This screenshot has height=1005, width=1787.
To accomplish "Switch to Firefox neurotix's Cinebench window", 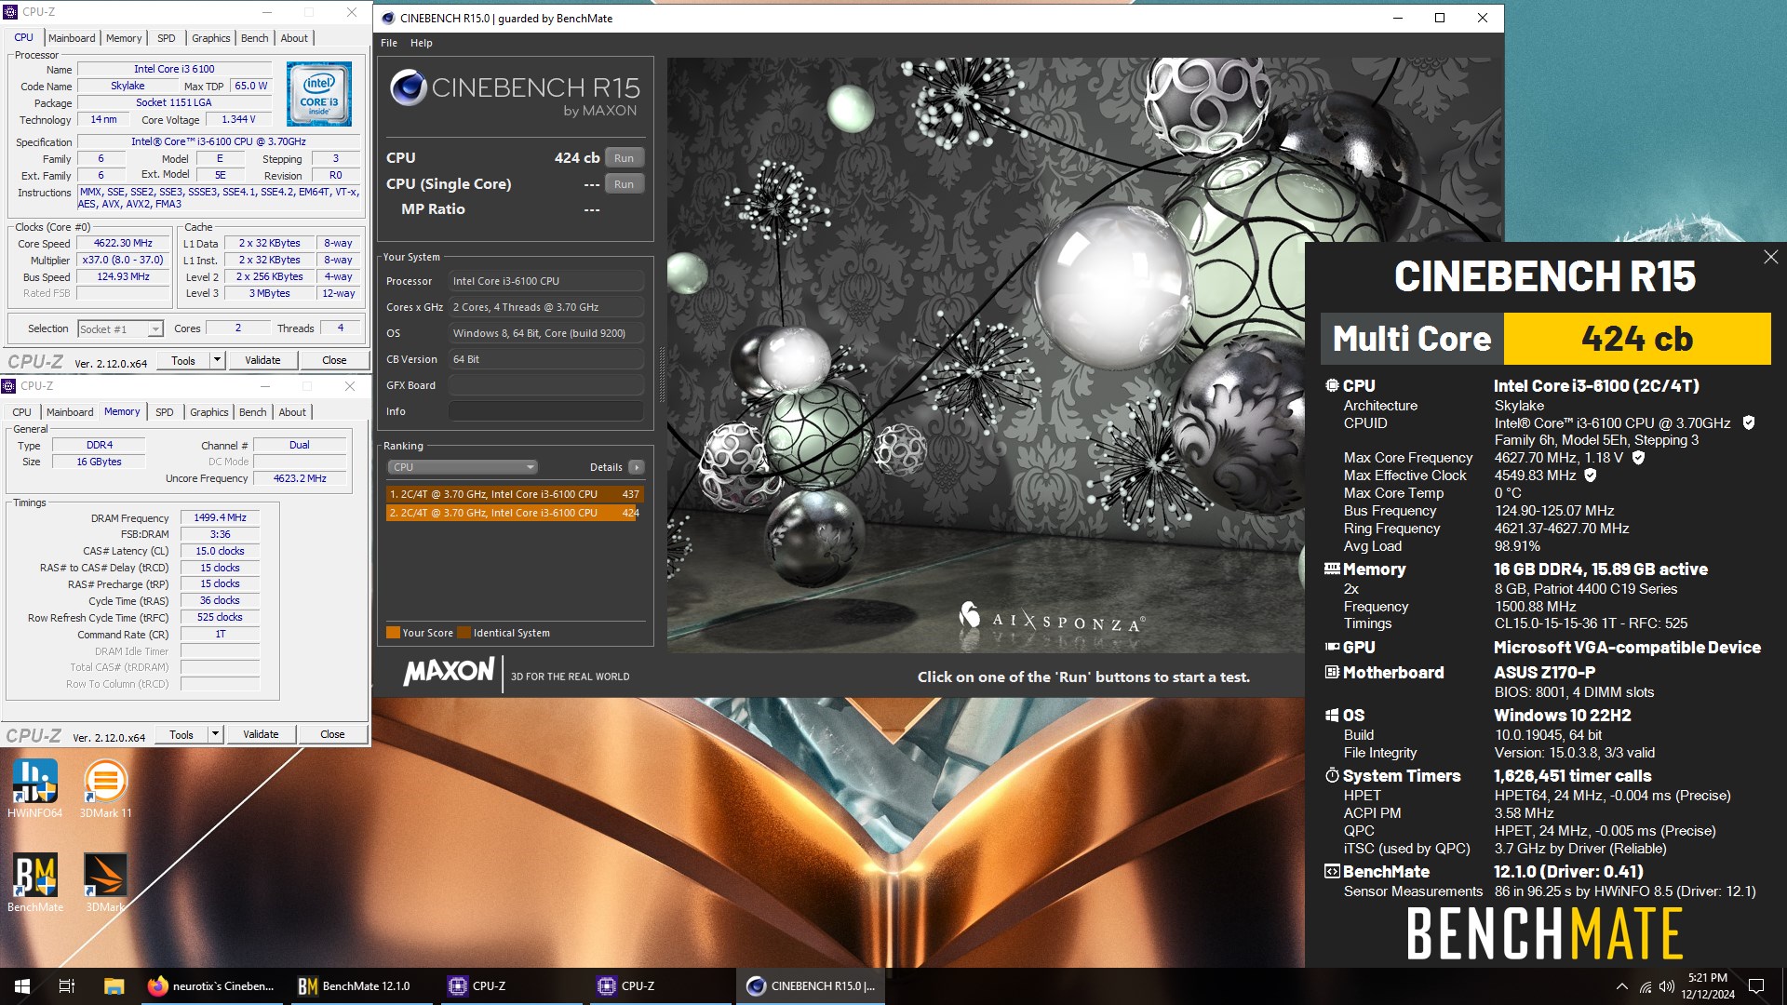I will click(x=211, y=986).
